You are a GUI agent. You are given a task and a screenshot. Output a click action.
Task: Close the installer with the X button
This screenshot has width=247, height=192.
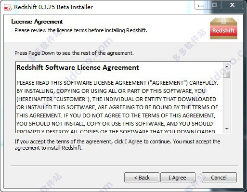(x=232, y=5)
